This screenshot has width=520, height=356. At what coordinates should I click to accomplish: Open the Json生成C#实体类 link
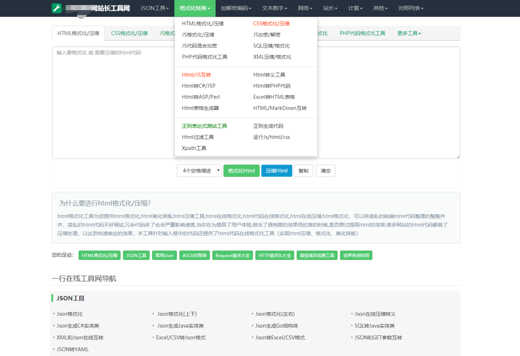click(x=78, y=326)
